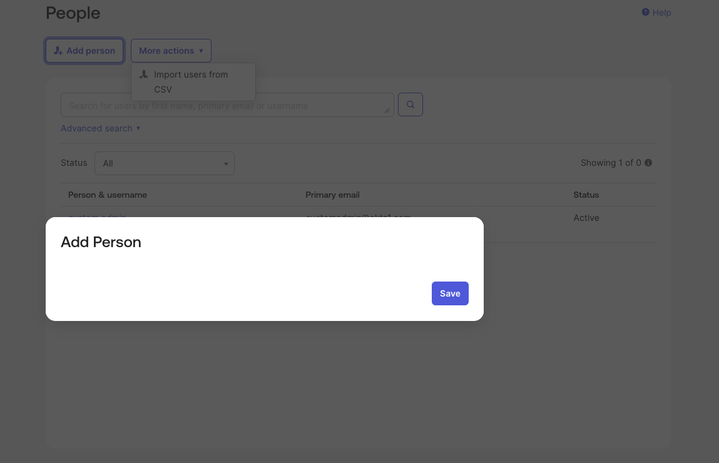Click the import icon beside Import users

[x=143, y=74]
